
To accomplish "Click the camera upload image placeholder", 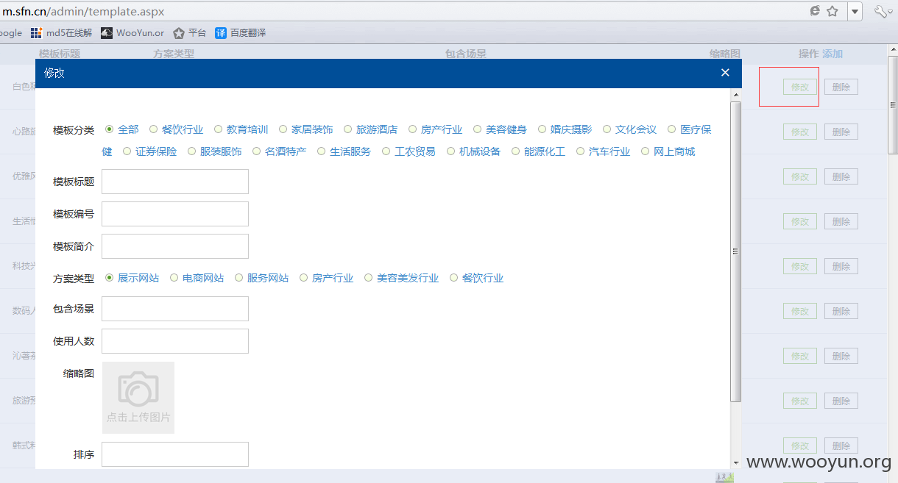I will click(x=138, y=398).
